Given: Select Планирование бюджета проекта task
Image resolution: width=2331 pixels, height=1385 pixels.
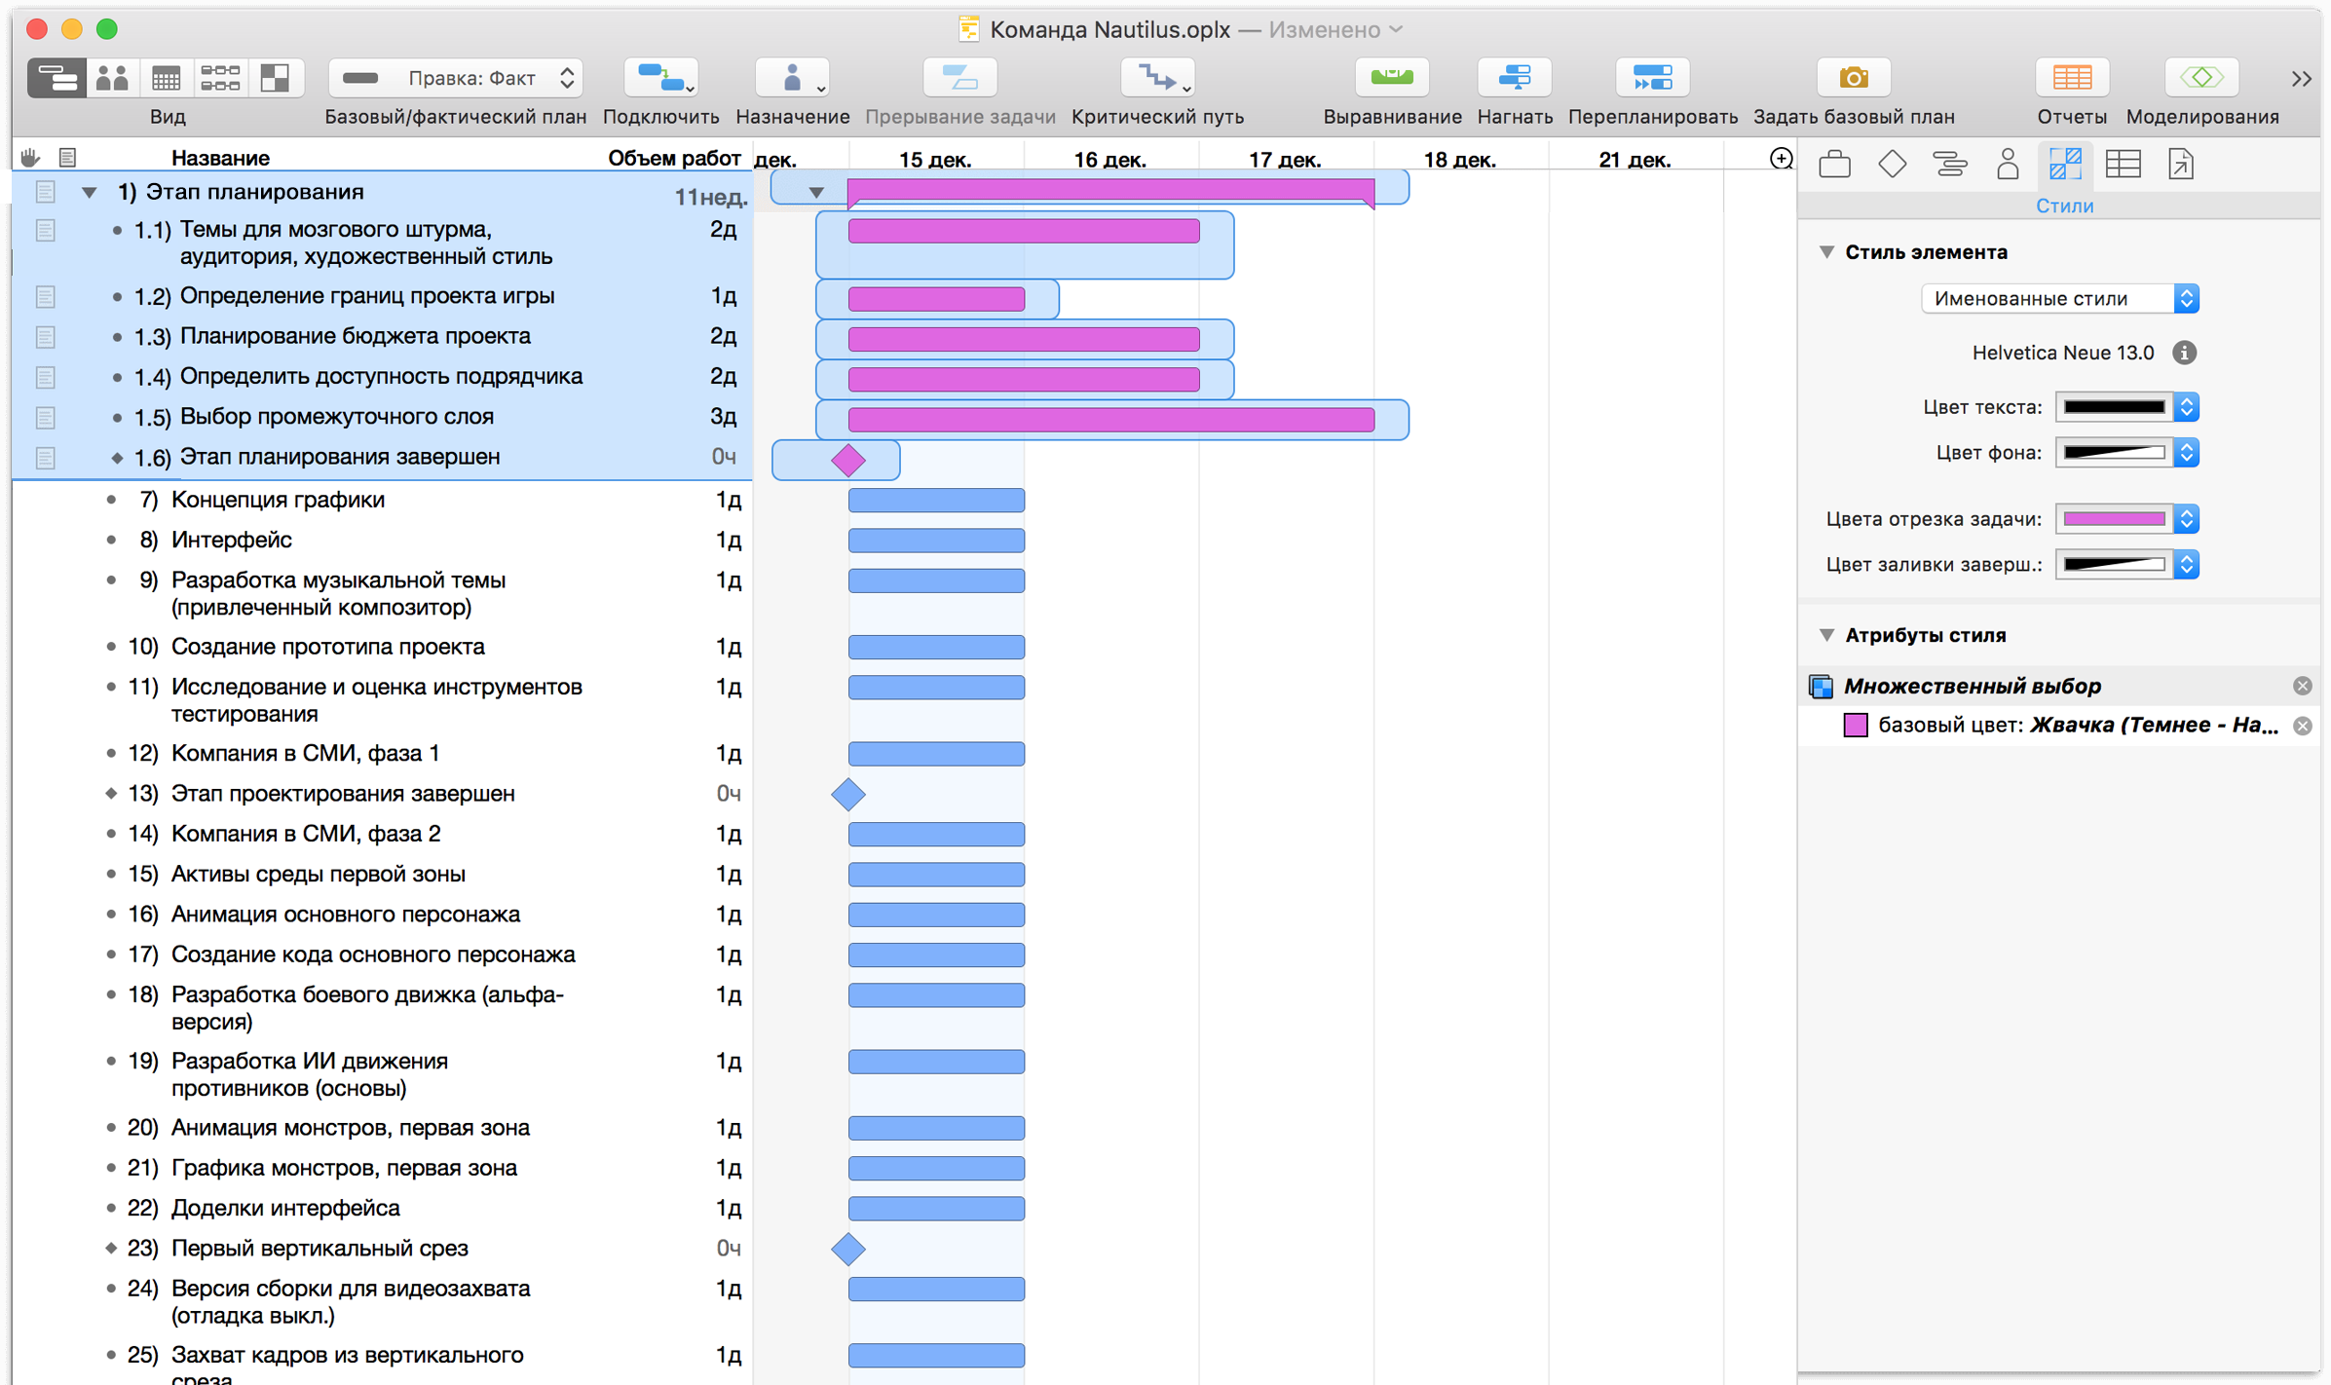Looking at the screenshot, I should 382,337.
